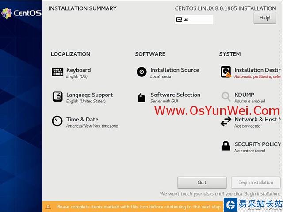Open Software Selection settings
The image size is (283, 212).
(x=175, y=95)
